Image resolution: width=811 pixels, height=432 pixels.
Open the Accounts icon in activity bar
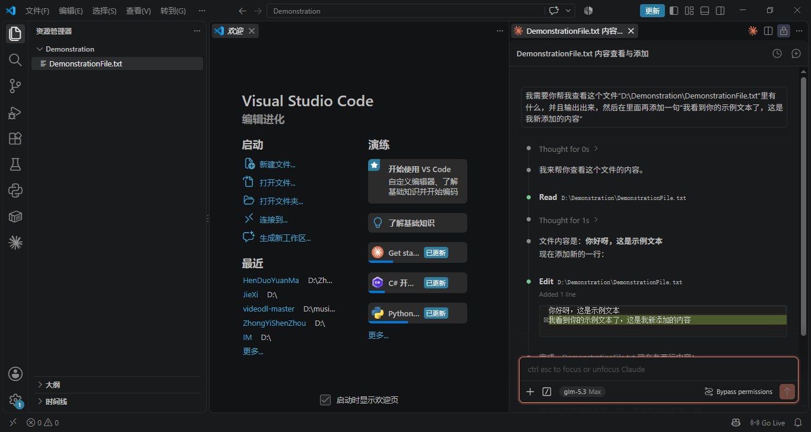(x=15, y=374)
